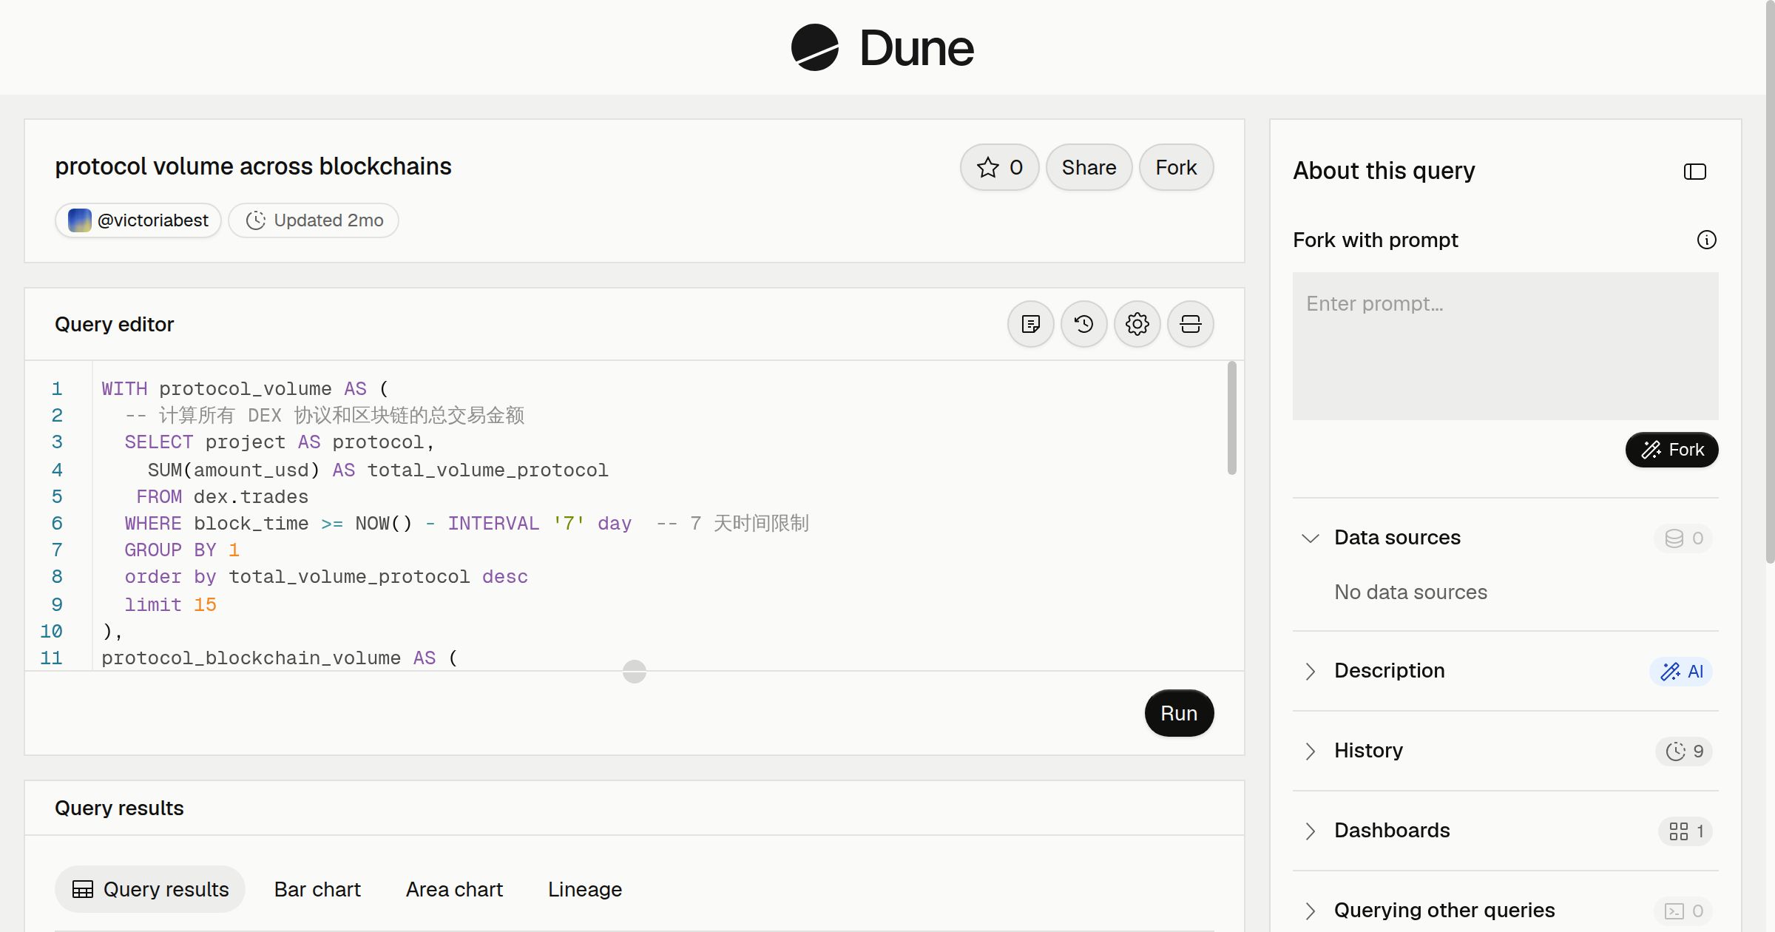
Task: Click the Dune logo at top
Action: (882, 47)
